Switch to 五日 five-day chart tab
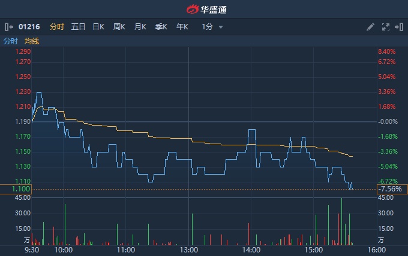This screenshot has height=256, width=408. [78, 27]
